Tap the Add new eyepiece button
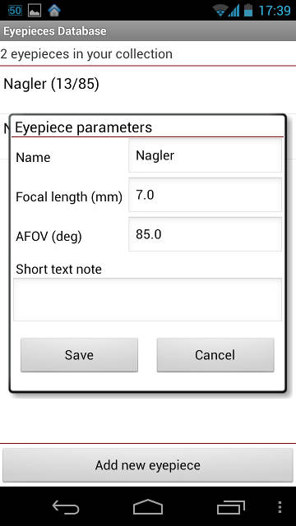Viewport: 296px width, 526px height. coord(148,465)
